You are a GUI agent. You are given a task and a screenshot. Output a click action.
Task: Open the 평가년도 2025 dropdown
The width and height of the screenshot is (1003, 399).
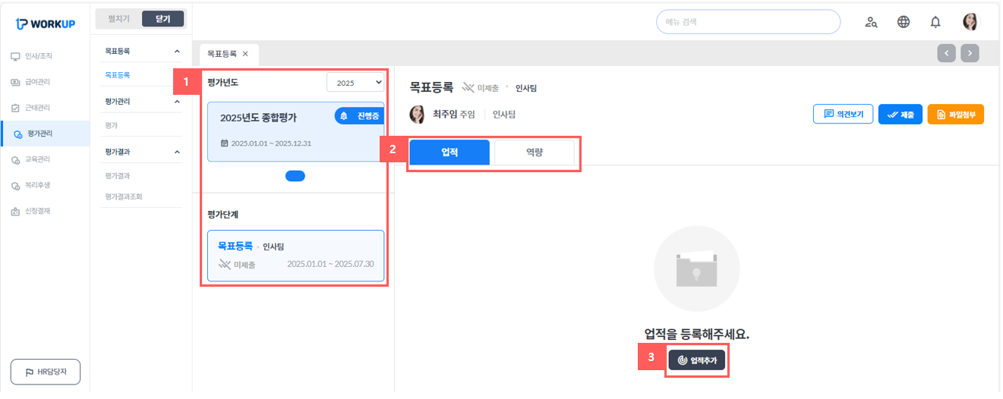click(355, 82)
